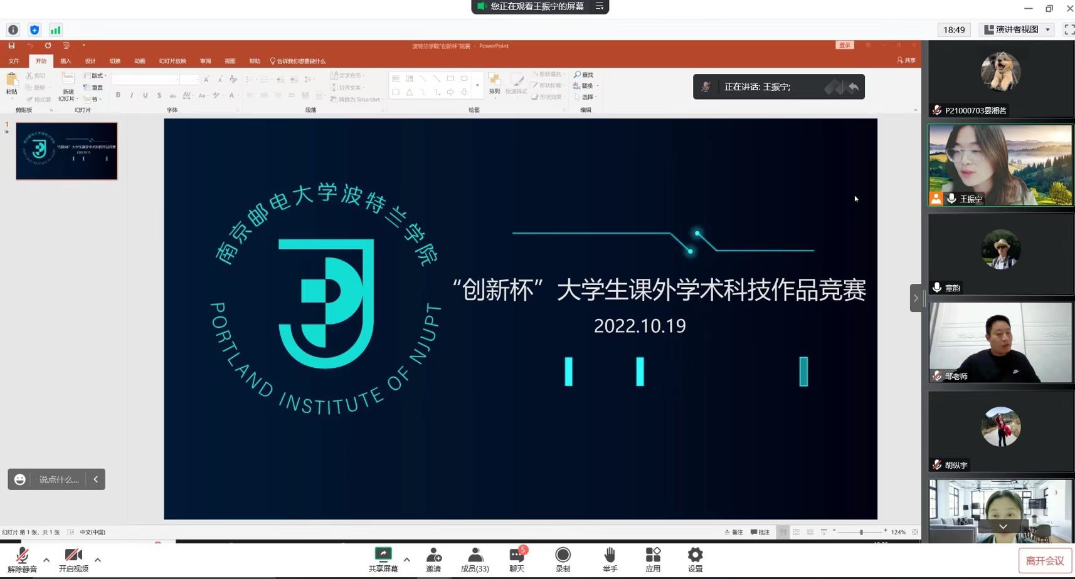Turn on the video camera

(x=73, y=555)
